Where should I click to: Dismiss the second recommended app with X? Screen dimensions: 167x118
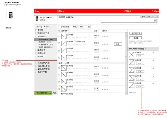coord(153,60)
